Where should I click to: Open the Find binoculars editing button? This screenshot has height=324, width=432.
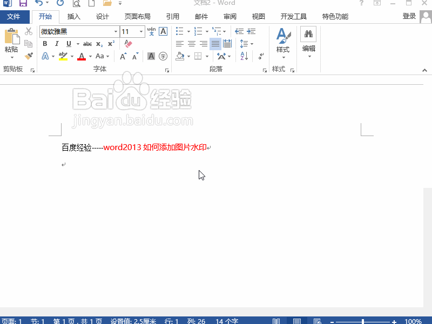(308, 34)
